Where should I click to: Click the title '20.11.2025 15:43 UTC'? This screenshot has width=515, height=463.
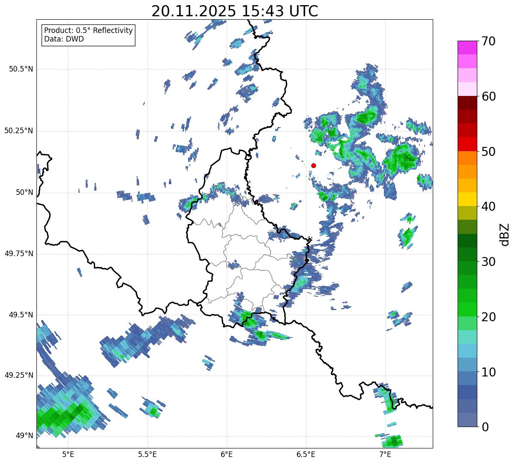coord(235,11)
